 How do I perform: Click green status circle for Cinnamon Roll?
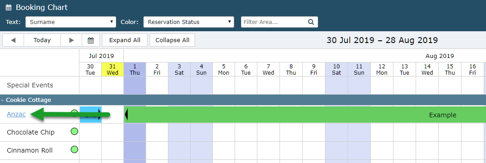[74, 150]
